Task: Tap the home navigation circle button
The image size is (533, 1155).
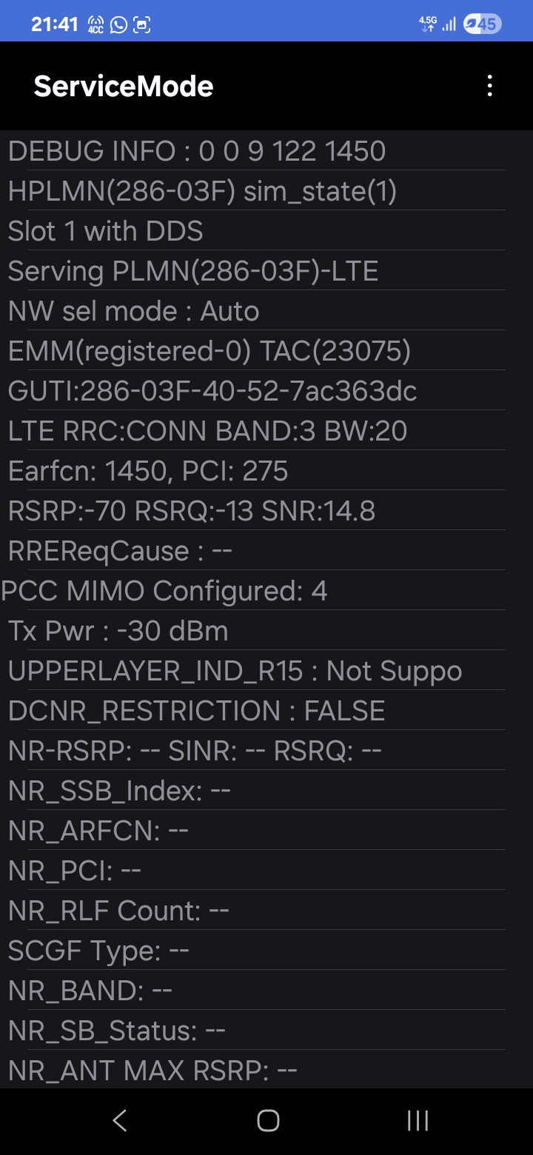Action: (268, 1120)
